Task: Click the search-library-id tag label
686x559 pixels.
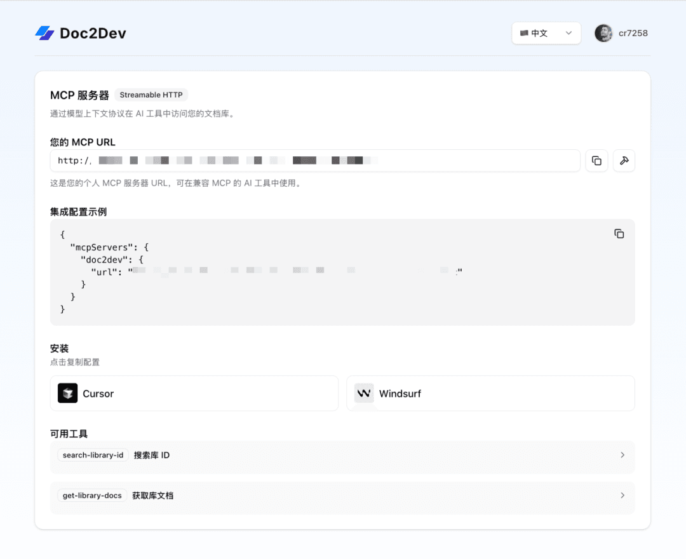Action: click(93, 455)
